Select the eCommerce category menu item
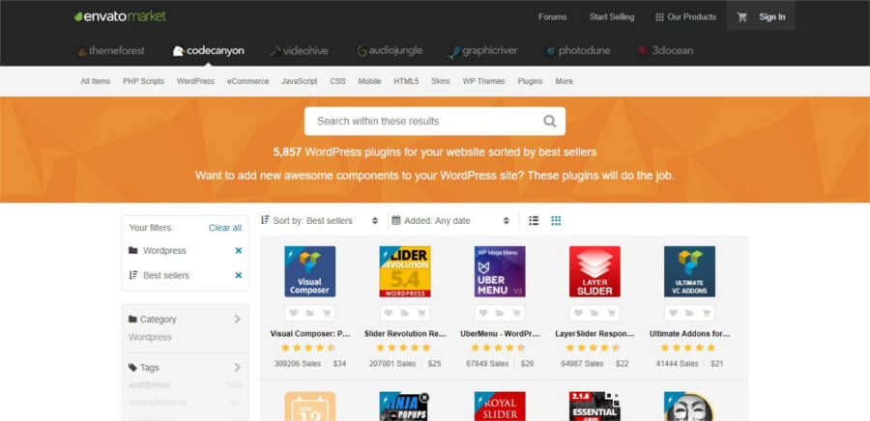870x421 pixels. [247, 82]
